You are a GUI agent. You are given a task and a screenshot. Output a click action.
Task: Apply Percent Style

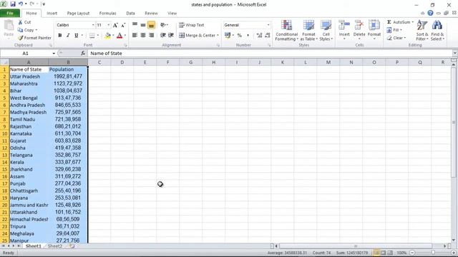(240, 35)
